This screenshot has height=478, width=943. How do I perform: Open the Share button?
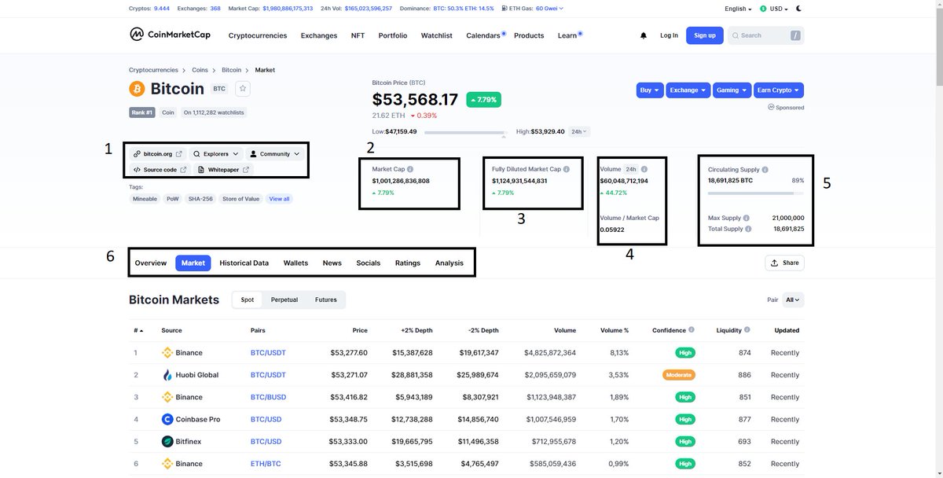tap(784, 263)
